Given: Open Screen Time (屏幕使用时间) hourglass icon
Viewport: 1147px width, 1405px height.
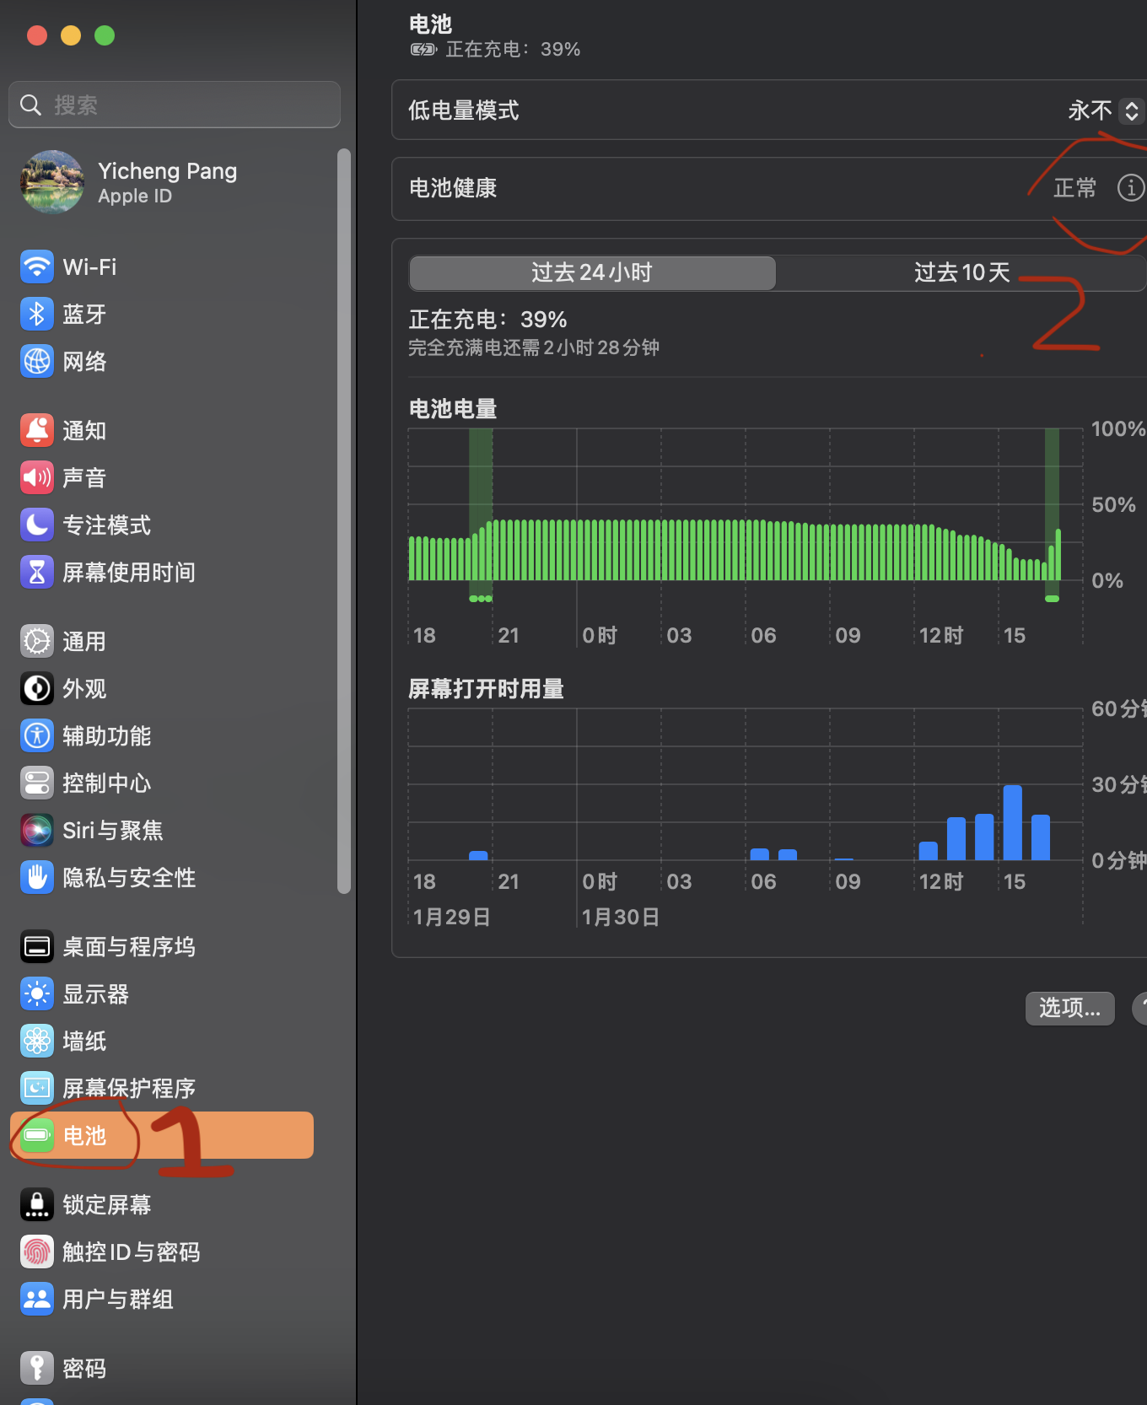Looking at the screenshot, I should pyautogui.click(x=37, y=573).
